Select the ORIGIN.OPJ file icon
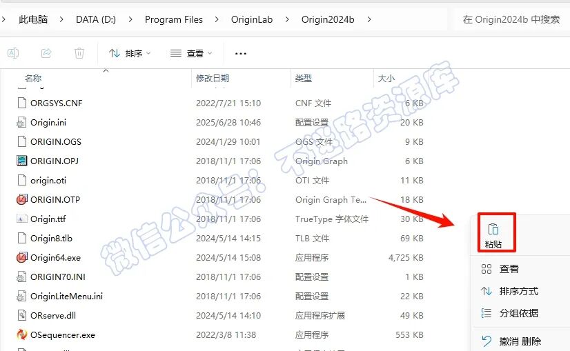Viewport: 570px width, 351px height. pos(22,161)
